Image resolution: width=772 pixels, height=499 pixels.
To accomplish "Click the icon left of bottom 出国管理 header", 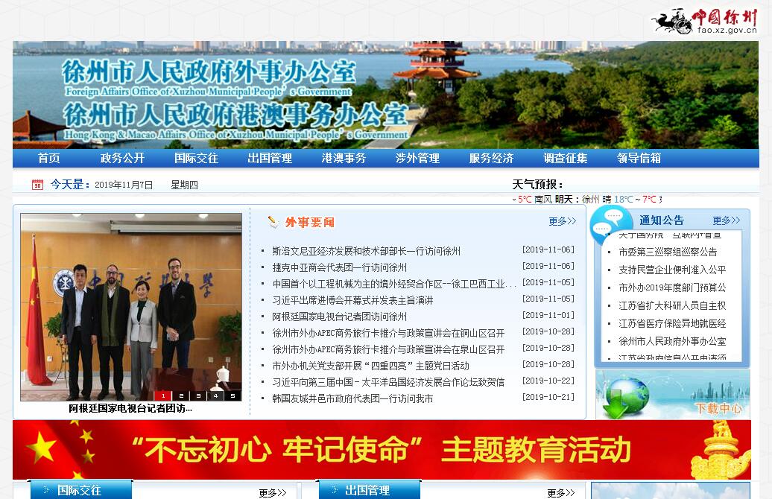I will tap(332, 490).
